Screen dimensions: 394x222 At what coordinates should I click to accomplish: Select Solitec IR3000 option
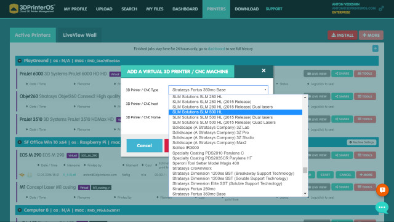coord(235,148)
